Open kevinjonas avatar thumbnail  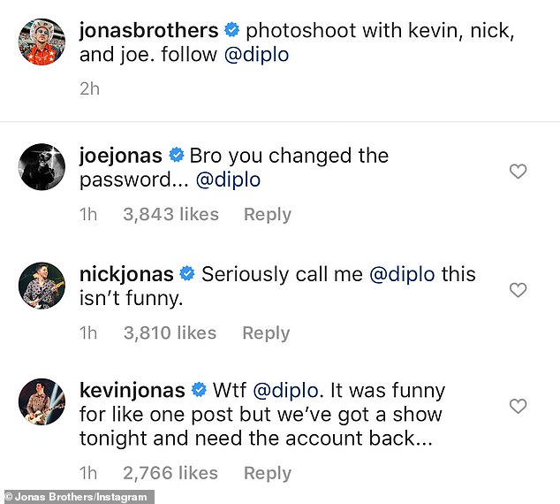(42, 402)
